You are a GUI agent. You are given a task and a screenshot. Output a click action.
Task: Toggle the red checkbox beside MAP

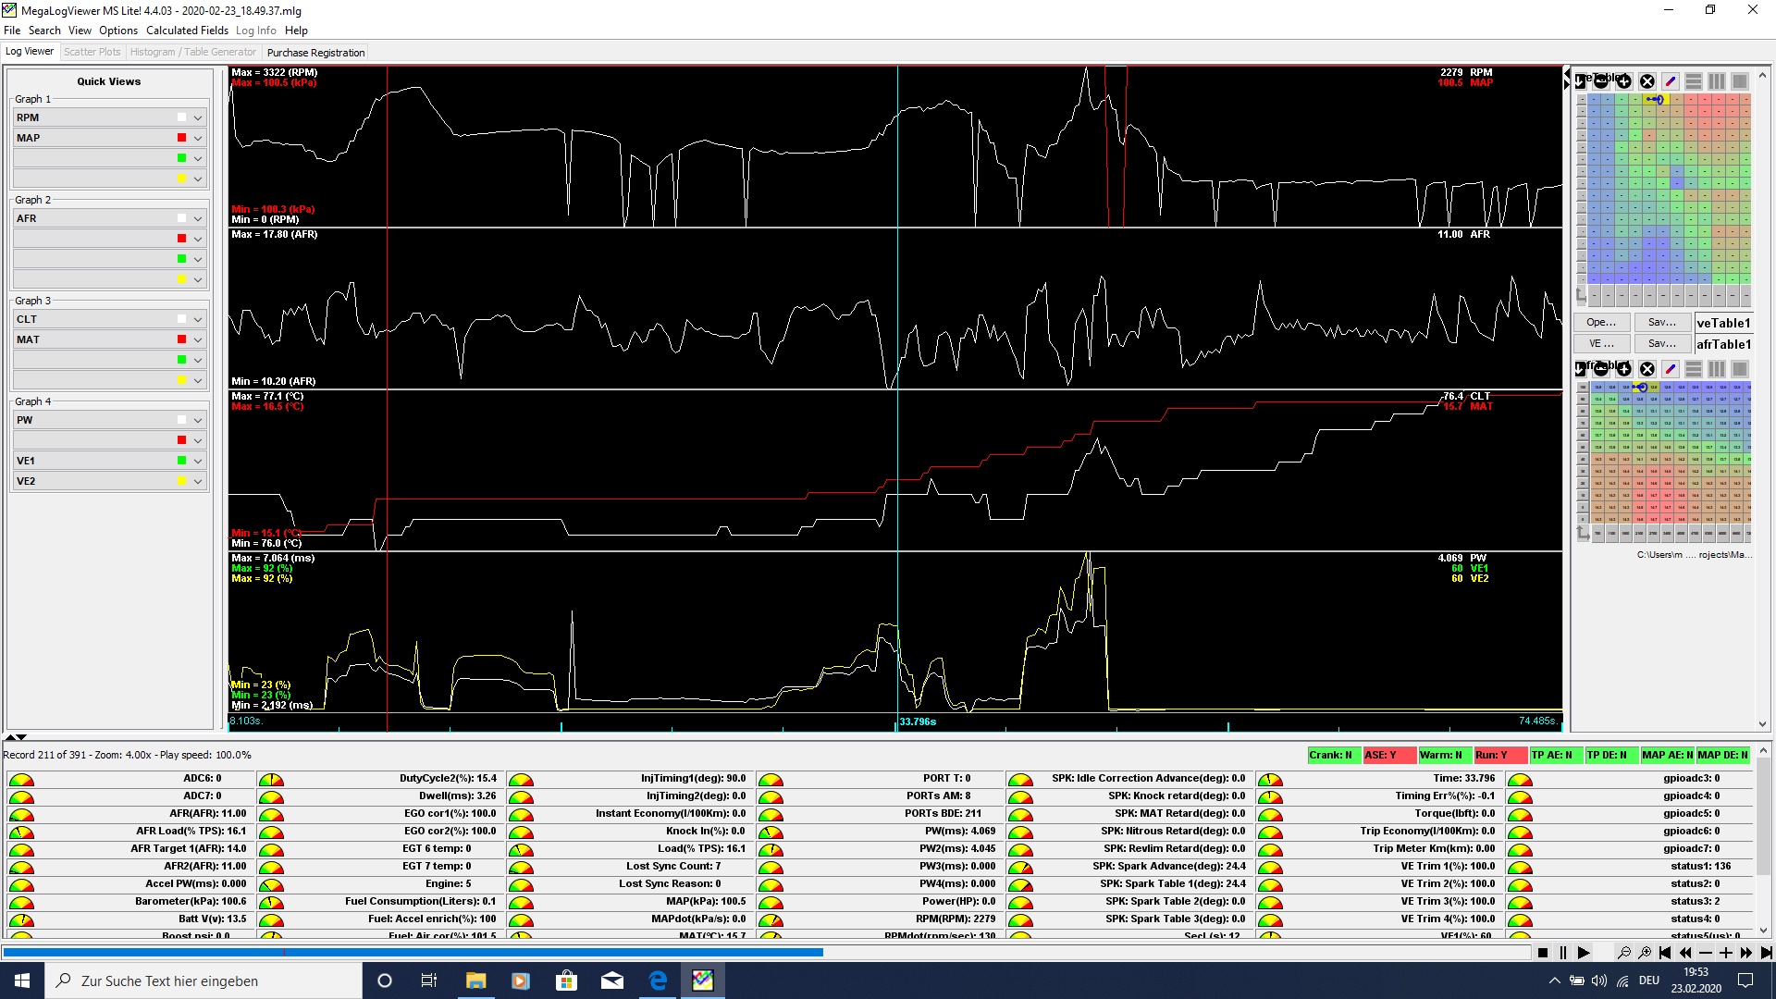[181, 138]
